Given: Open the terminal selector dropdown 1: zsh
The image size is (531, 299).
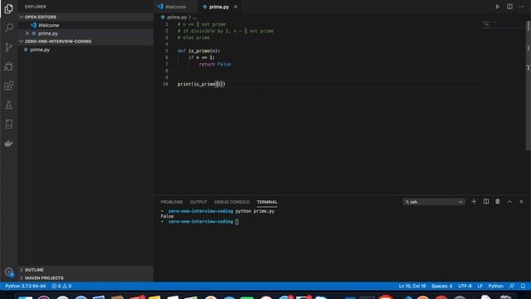Looking at the screenshot, I should click(434, 202).
